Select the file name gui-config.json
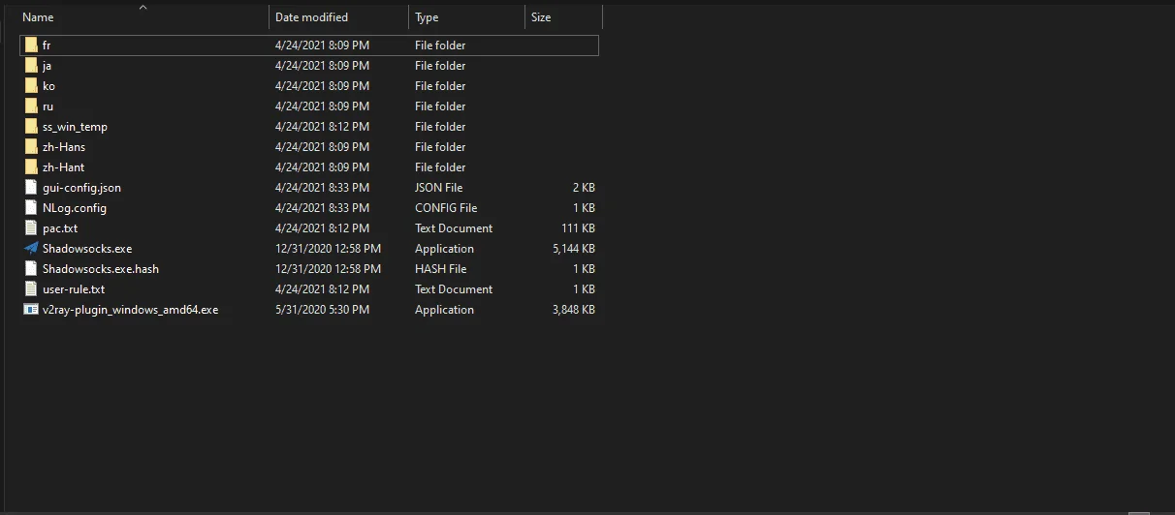The height and width of the screenshot is (515, 1175). (81, 188)
